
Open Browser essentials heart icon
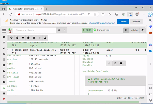(x=123, y=14)
